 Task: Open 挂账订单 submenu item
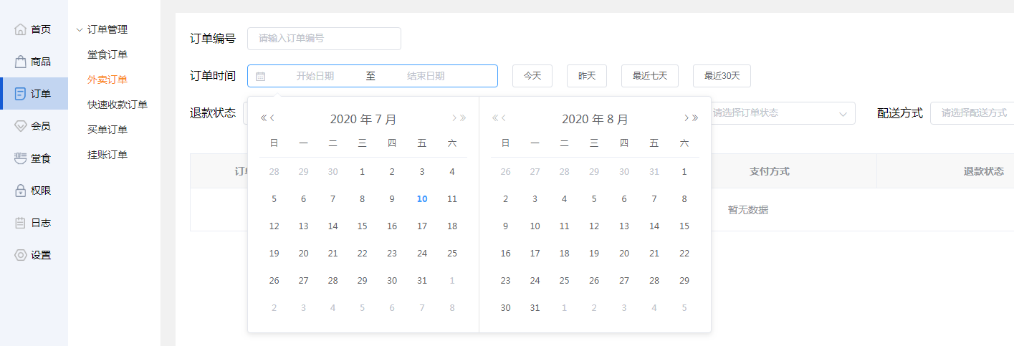(107, 155)
